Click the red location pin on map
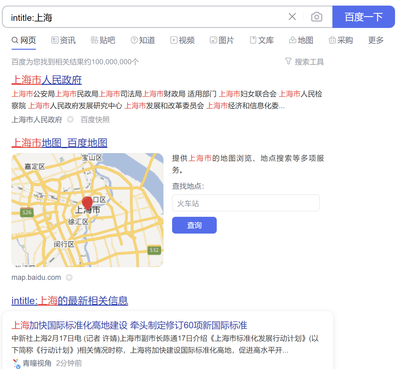Viewport: 400px width, 369px height. pyautogui.click(x=87, y=203)
